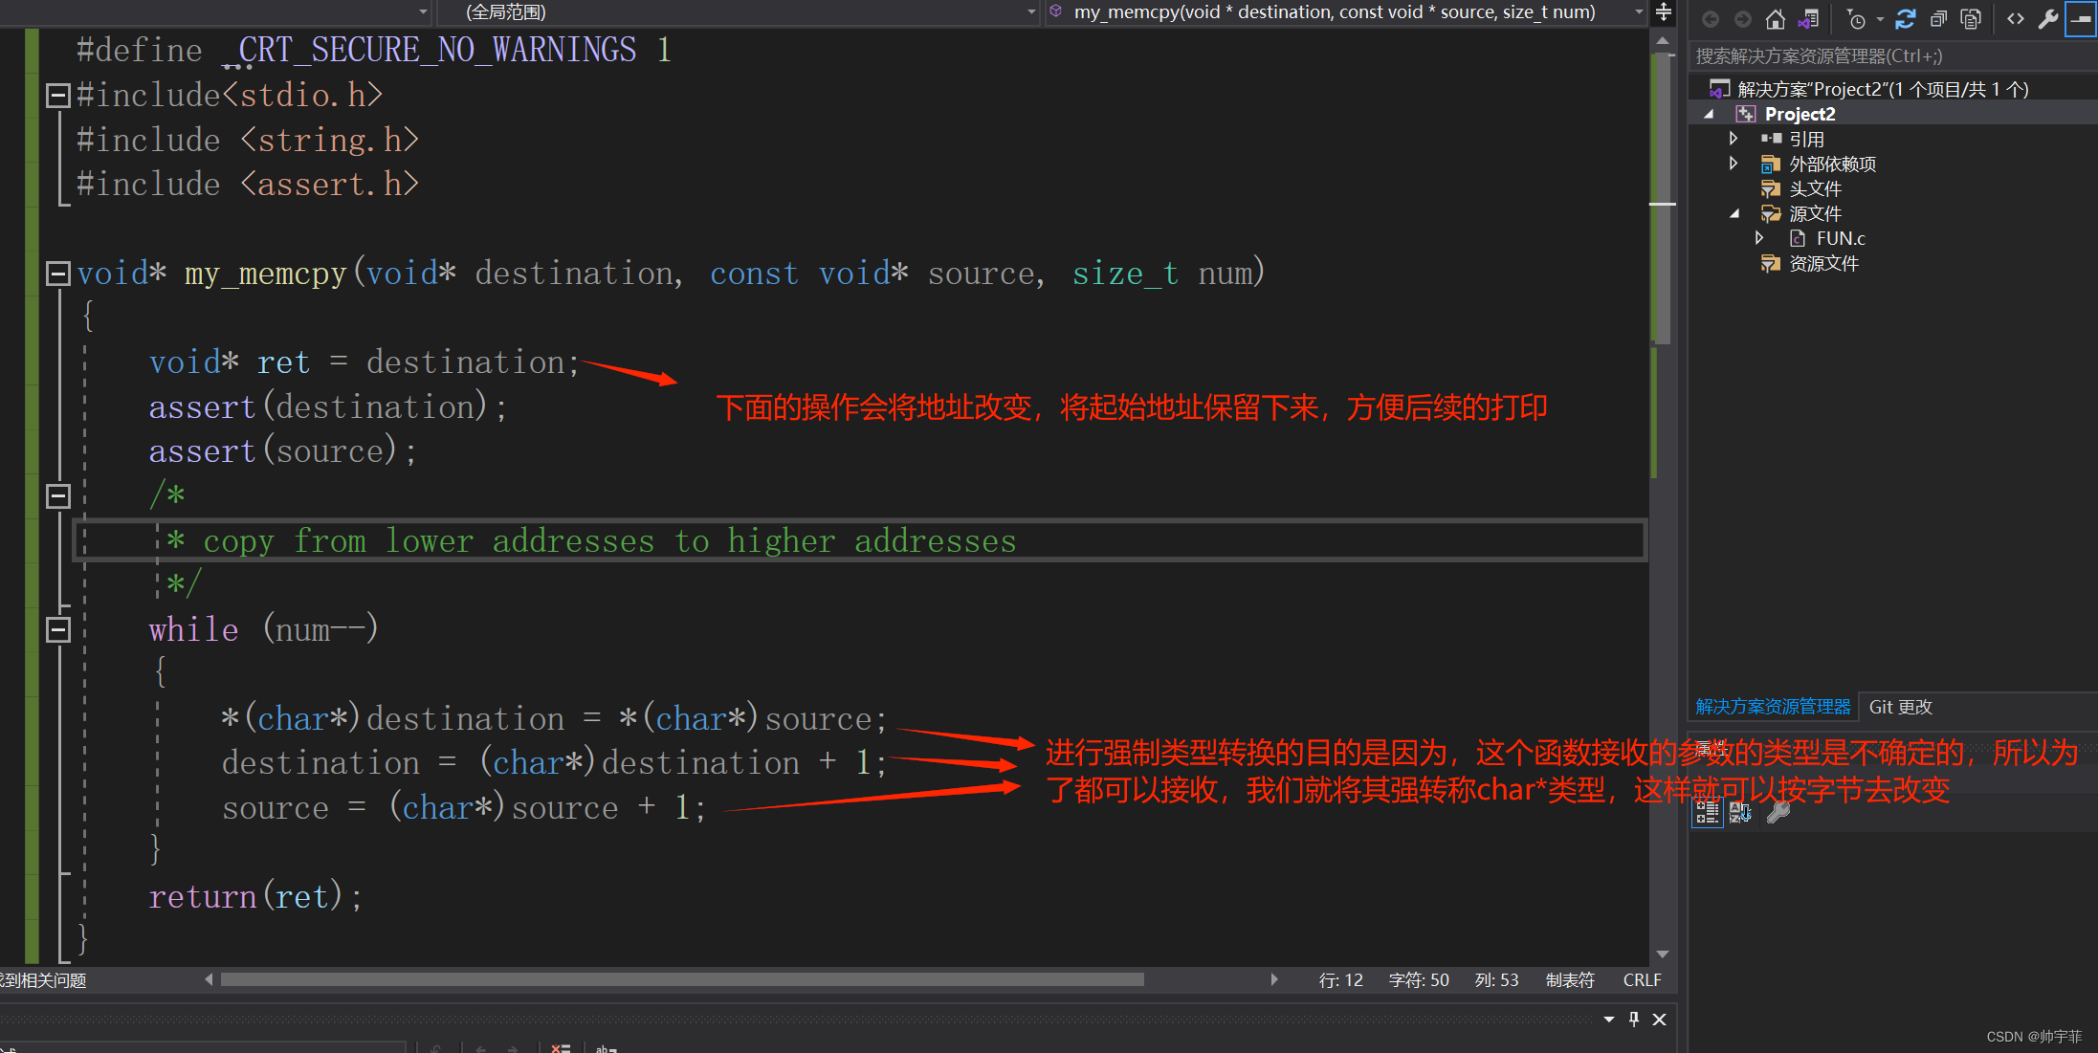
Task: Collapse the Project2 project node
Action: pyautogui.click(x=1710, y=114)
